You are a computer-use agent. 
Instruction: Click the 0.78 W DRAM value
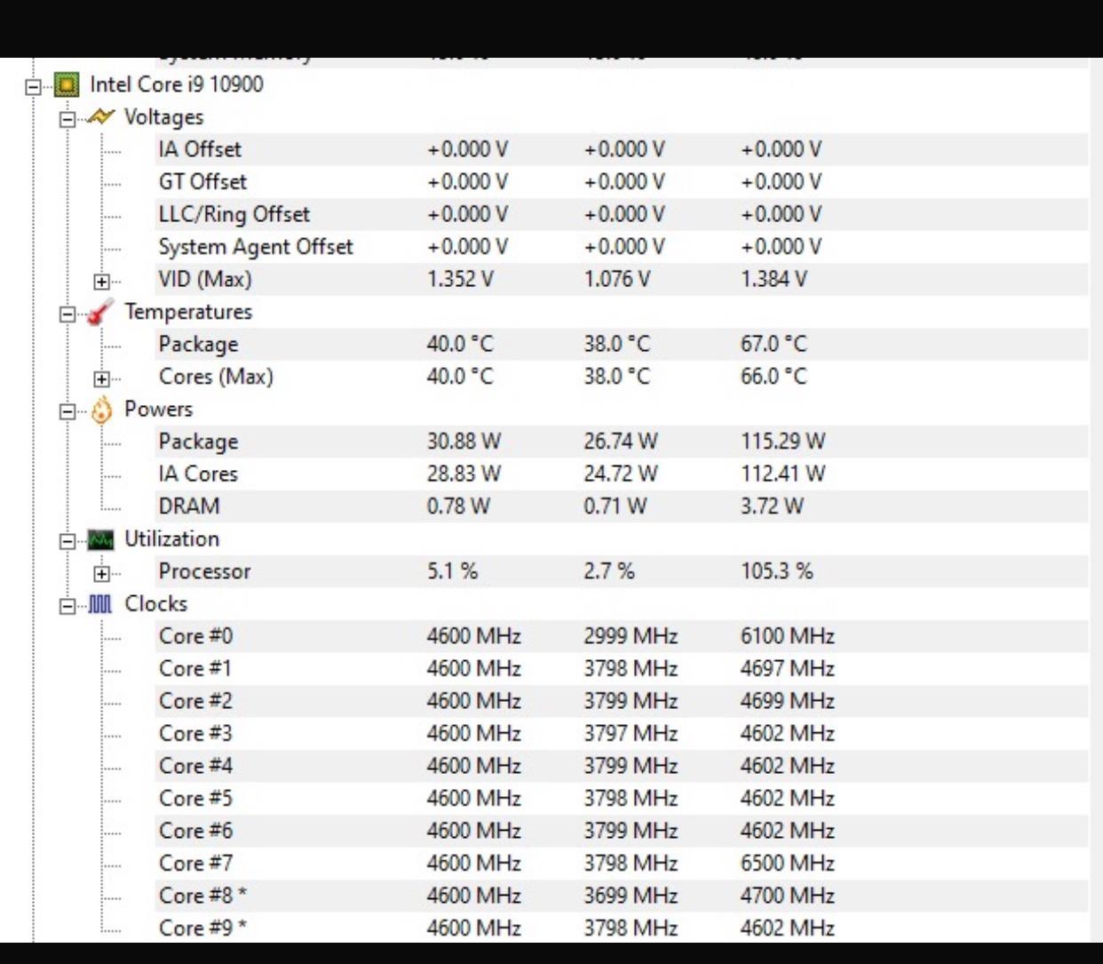tap(458, 506)
